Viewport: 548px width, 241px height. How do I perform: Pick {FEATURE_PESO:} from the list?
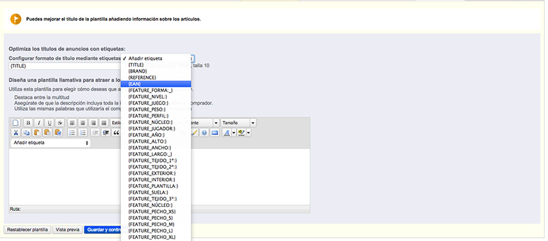156,109
